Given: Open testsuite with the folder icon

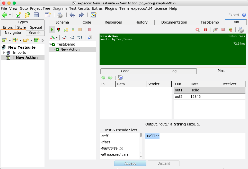Looking at the screenshot, I should click(27, 15).
